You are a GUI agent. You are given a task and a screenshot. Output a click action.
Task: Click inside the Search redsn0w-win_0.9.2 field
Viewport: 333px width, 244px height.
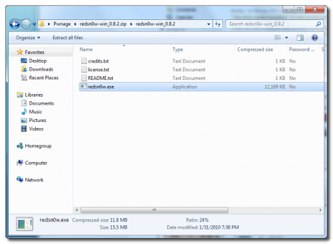[x=271, y=24]
